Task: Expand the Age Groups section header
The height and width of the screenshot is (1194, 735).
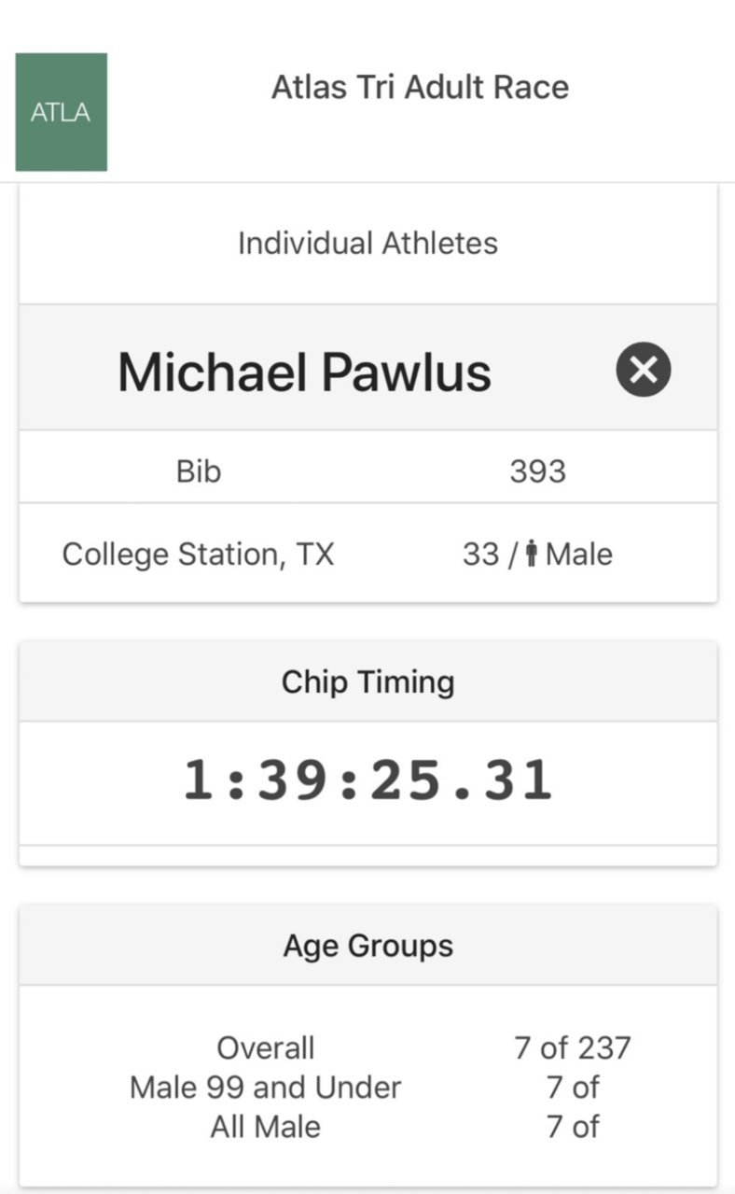Action: [368, 945]
